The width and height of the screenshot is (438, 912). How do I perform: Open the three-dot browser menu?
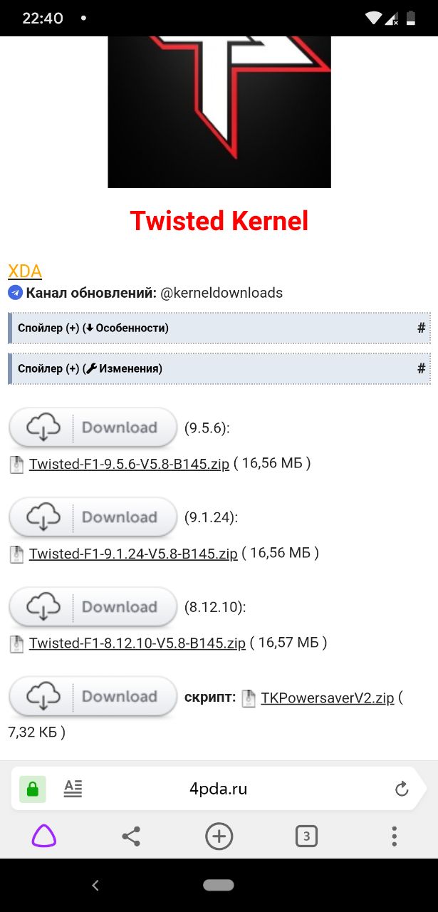[394, 836]
